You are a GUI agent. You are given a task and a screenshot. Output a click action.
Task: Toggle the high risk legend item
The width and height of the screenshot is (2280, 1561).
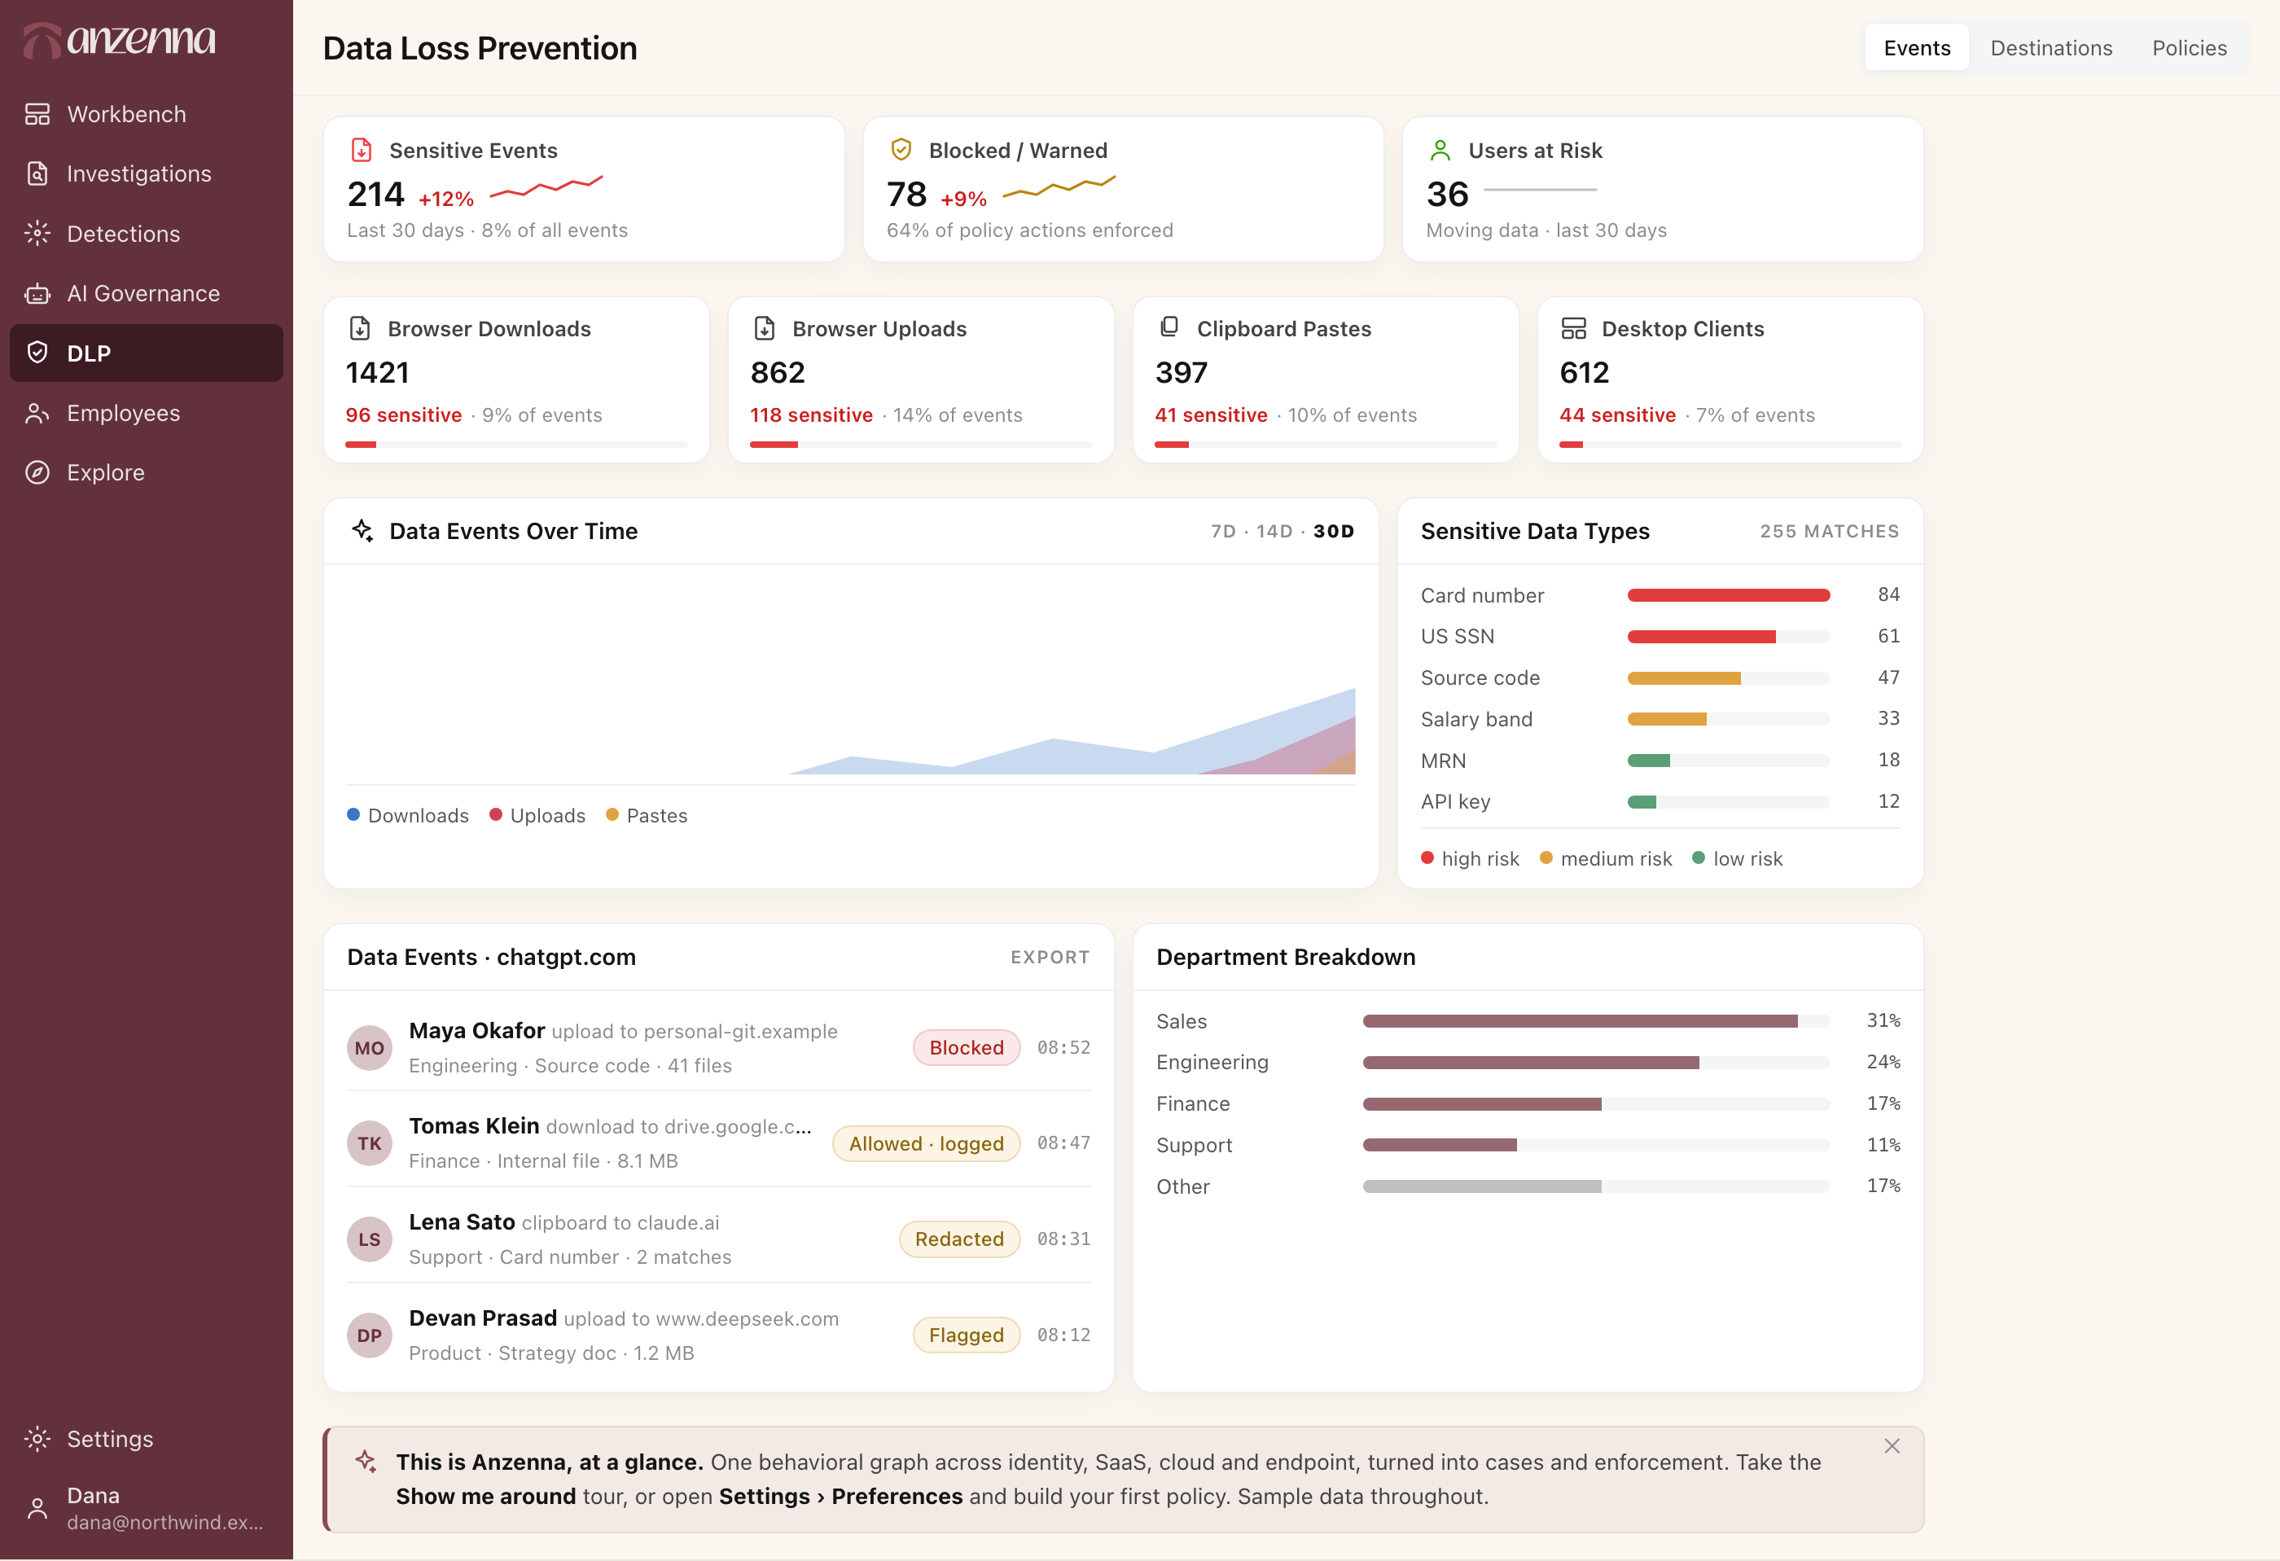click(1470, 858)
